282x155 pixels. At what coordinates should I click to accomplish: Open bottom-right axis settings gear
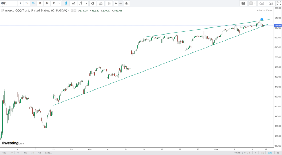click(x=278, y=153)
